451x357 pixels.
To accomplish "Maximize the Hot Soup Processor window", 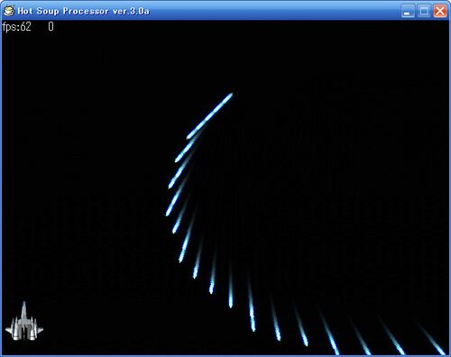I will coord(424,11).
